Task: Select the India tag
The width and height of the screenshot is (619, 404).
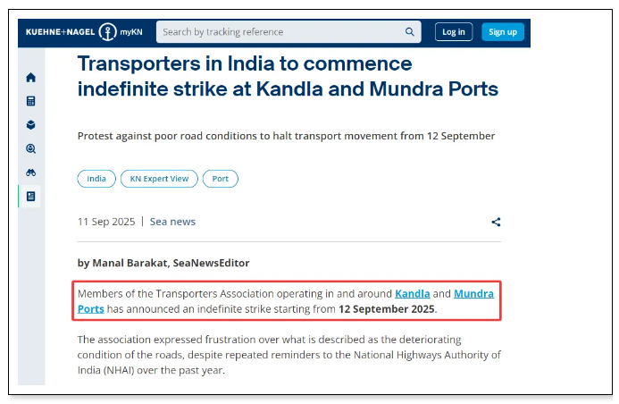Action: [x=96, y=179]
